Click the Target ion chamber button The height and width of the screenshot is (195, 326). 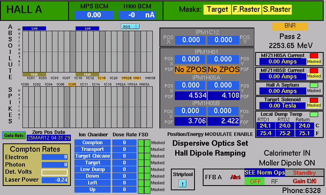pos(93,163)
